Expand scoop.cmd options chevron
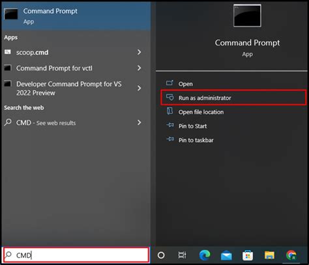309x265 pixels. (139, 52)
